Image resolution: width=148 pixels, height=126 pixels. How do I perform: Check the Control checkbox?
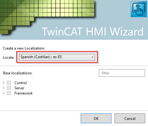pos(9,83)
